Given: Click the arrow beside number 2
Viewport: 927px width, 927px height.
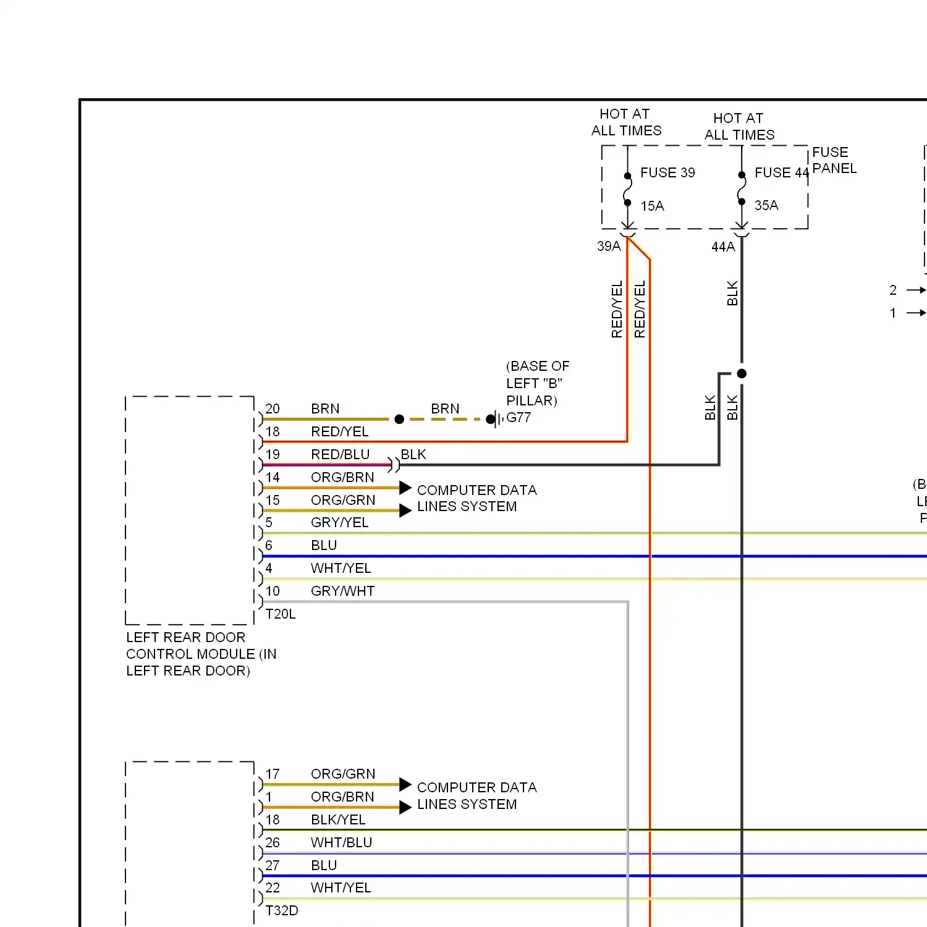Looking at the screenshot, I should 916,290.
